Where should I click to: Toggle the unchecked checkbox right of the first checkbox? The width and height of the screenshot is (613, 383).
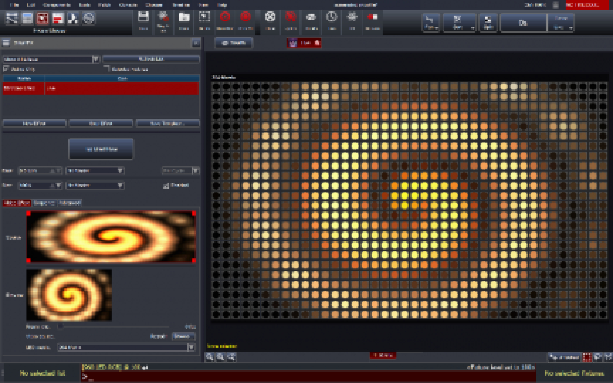[x=107, y=69]
